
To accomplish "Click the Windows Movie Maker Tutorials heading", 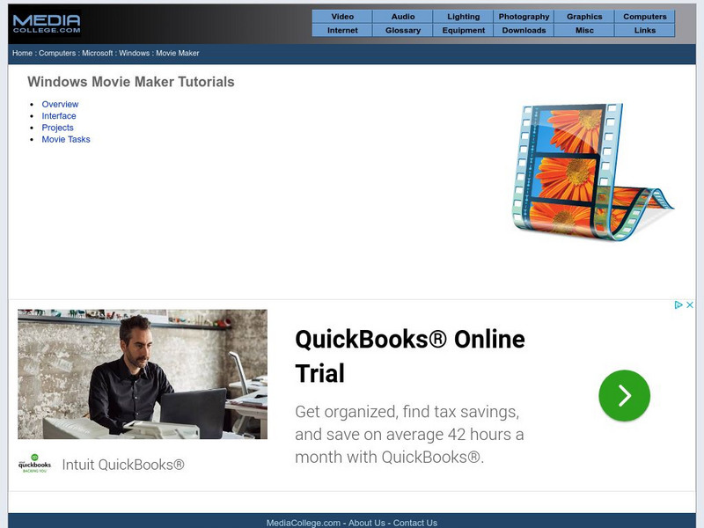I will click(x=130, y=82).
